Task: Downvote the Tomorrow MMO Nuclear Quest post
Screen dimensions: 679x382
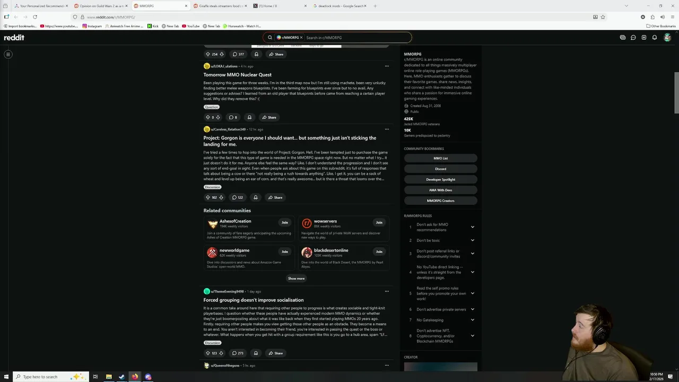Action: pyautogui.click(x=218, y=117)
